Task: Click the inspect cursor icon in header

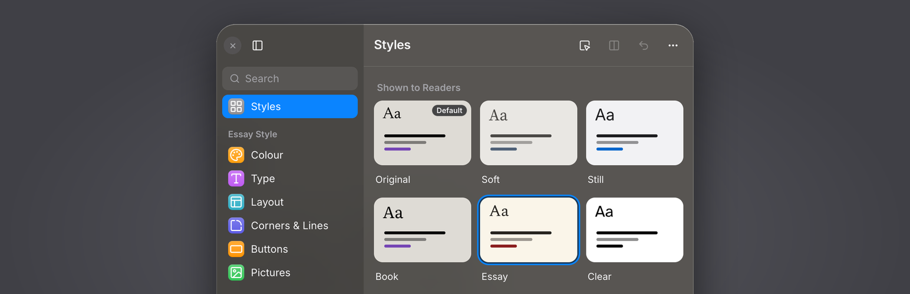Action: coord(585,45)
